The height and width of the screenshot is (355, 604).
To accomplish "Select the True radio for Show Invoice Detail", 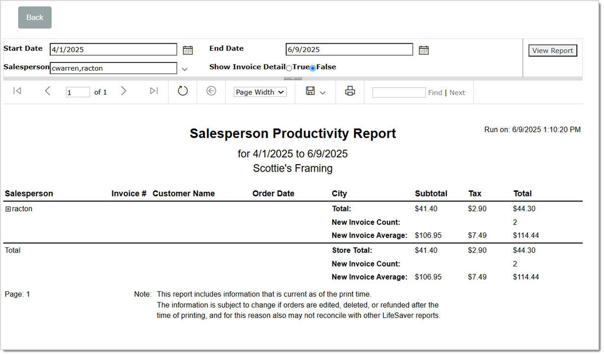I will coord(289,67).
